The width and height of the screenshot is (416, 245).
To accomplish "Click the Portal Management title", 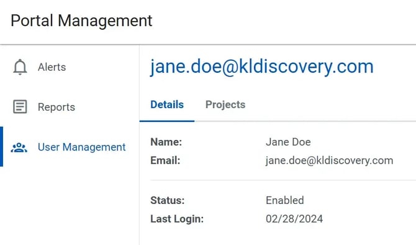I will click(81, 21).
